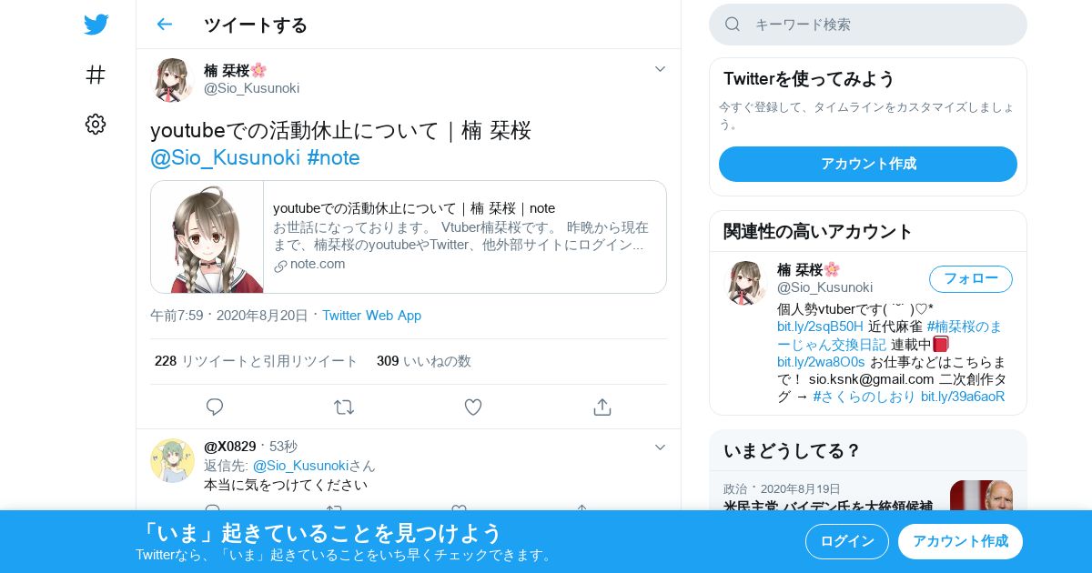Open note card title youtubeでの活動休止について

[x=414, y=208]
